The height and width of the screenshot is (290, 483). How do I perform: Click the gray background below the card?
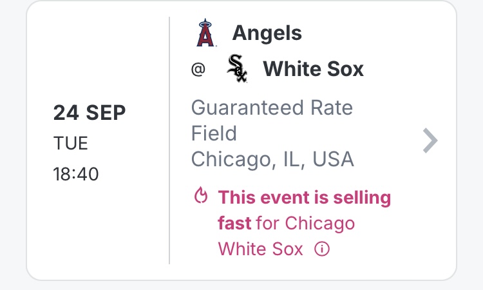click(241, 285)
